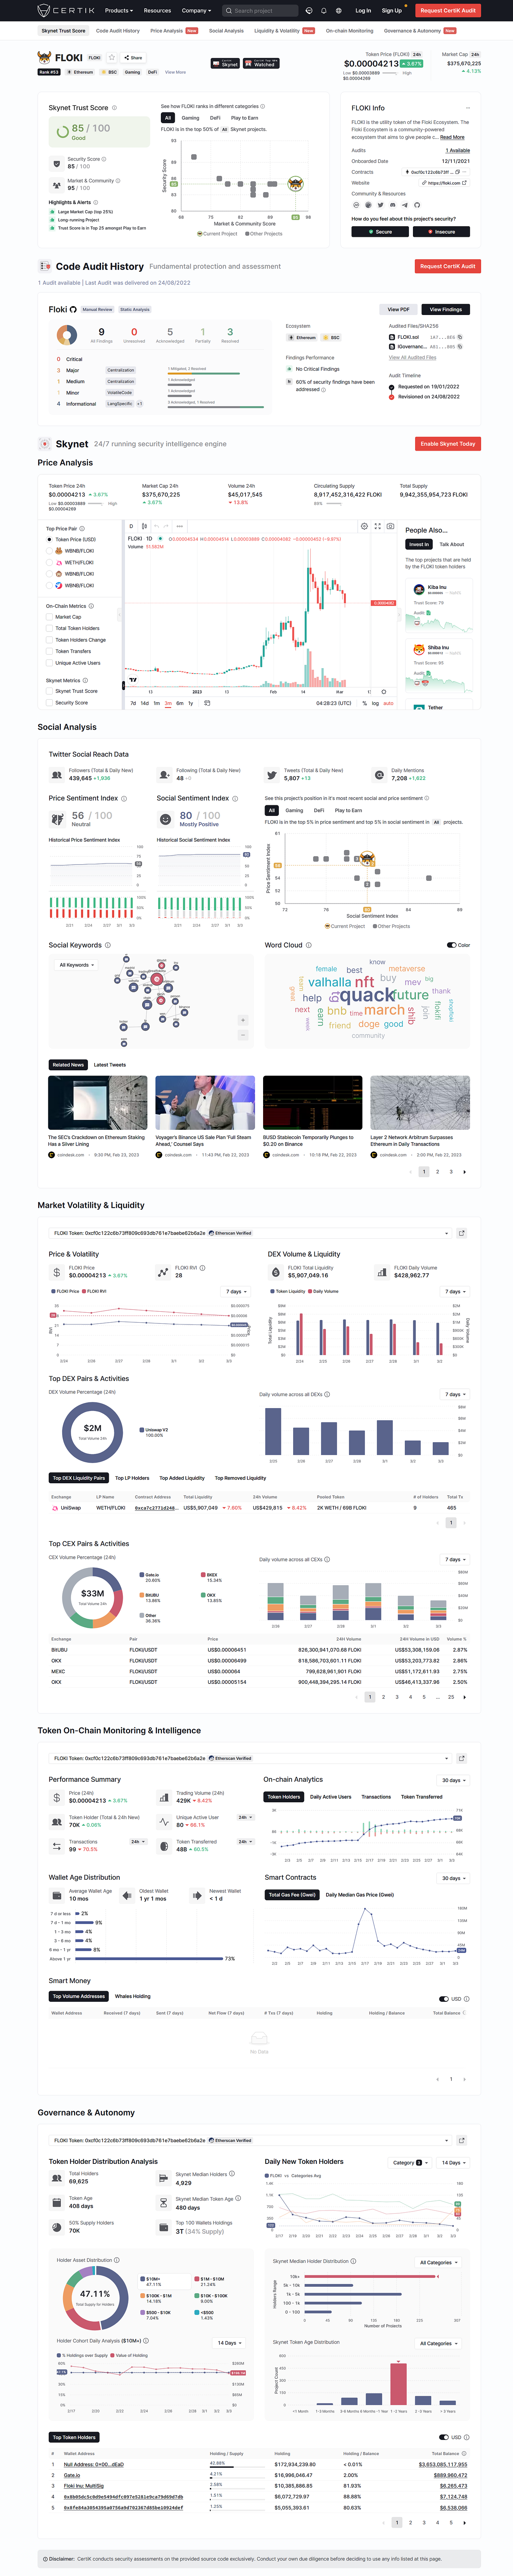Image resolution: width=513 pixels, height=2576 pixels.
Task: Click the Log In button
Action: point(363,11)
